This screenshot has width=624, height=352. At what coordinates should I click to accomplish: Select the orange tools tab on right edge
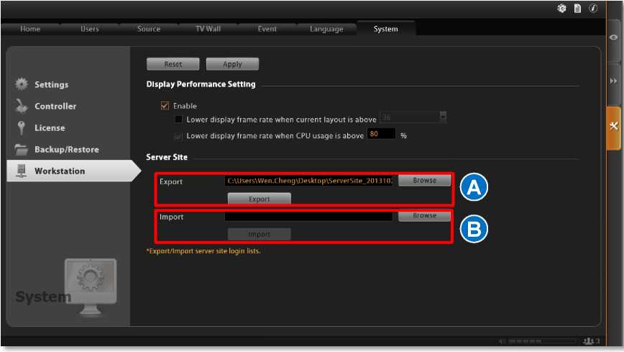(x=613, y=127)
